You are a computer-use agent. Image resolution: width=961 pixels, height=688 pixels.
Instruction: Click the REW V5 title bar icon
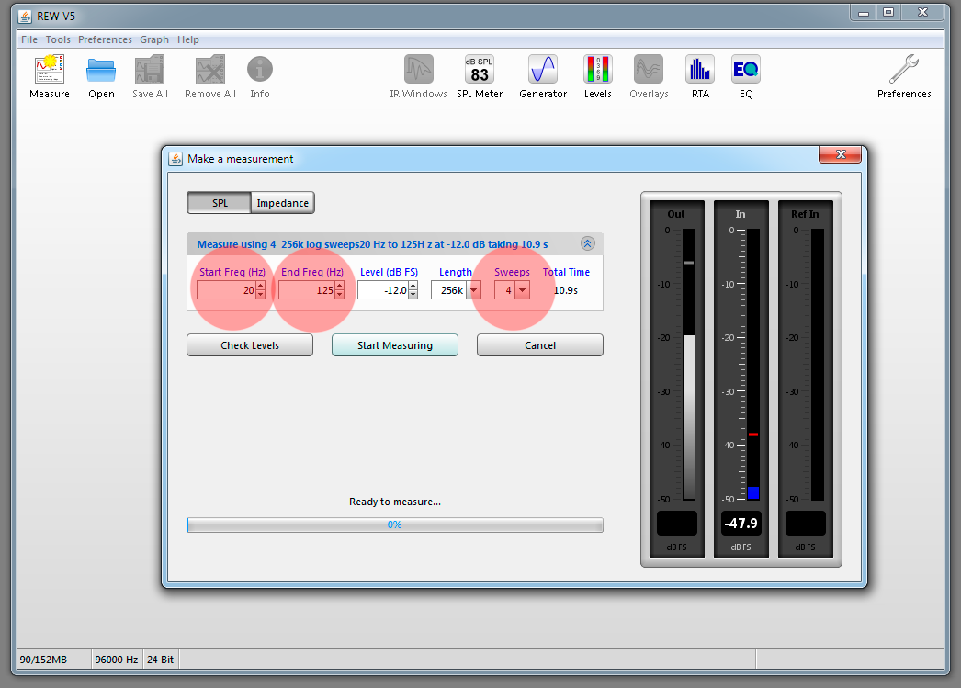(x=25, y=16)
